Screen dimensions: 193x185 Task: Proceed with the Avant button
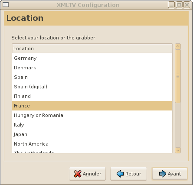170,174
